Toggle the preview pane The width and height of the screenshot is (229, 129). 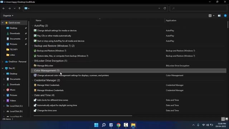point(219,16)
